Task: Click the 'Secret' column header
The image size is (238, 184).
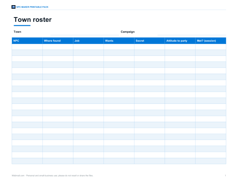Action: click(150, 41)
